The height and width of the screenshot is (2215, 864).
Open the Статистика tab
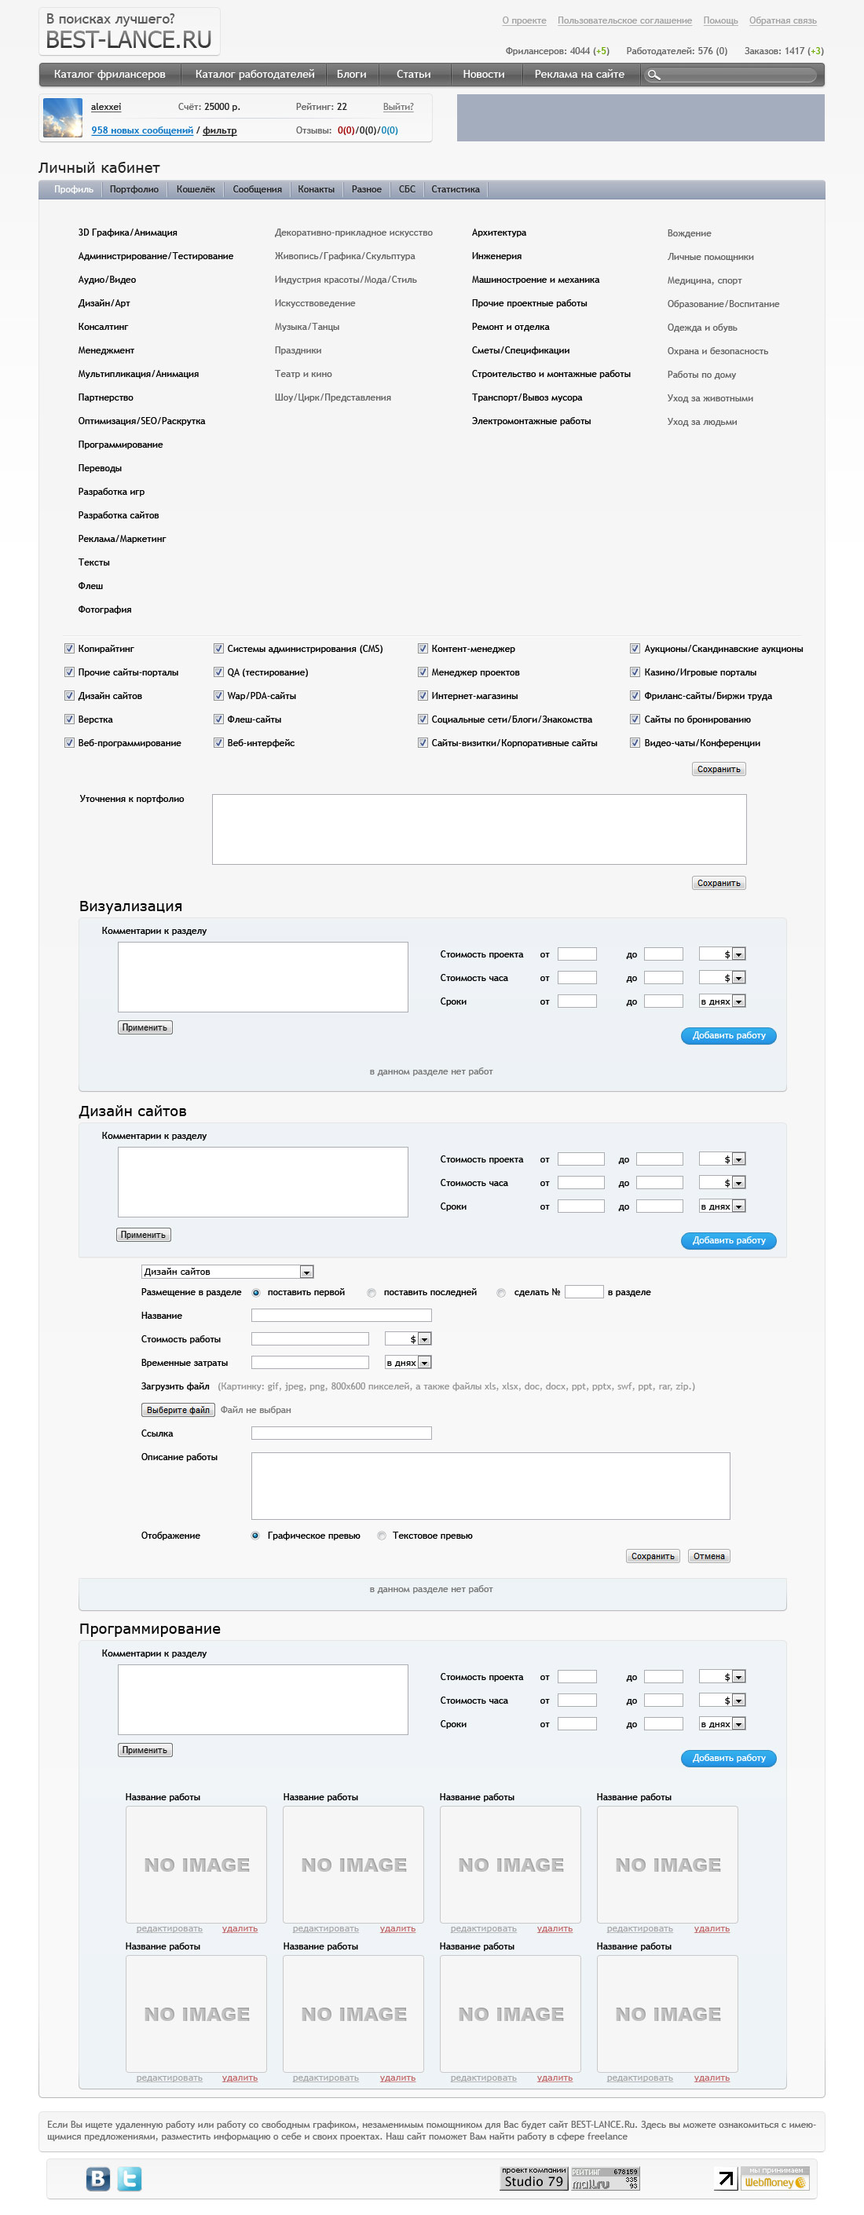coord(456,189)
